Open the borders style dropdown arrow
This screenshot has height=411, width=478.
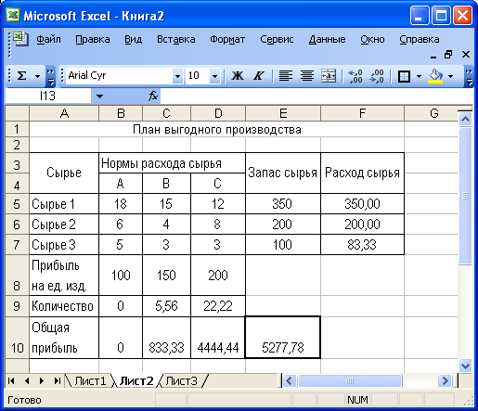click(x=419, y=76)
